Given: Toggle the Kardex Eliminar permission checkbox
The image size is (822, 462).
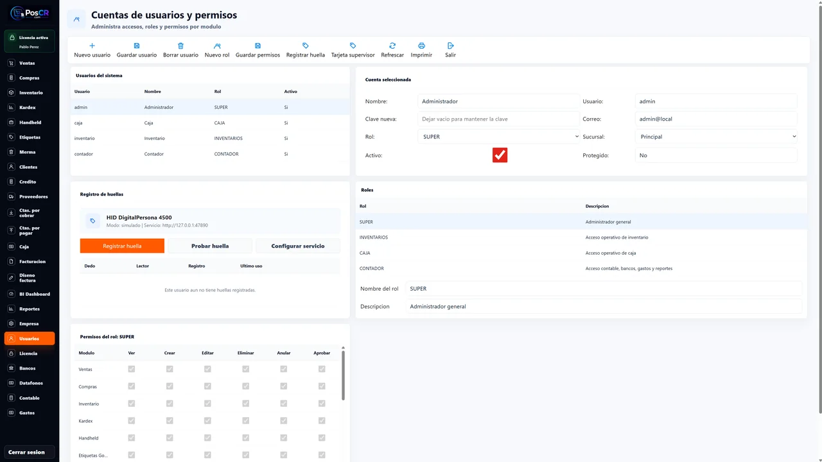Looking at the screenshot, I should 245,421.
